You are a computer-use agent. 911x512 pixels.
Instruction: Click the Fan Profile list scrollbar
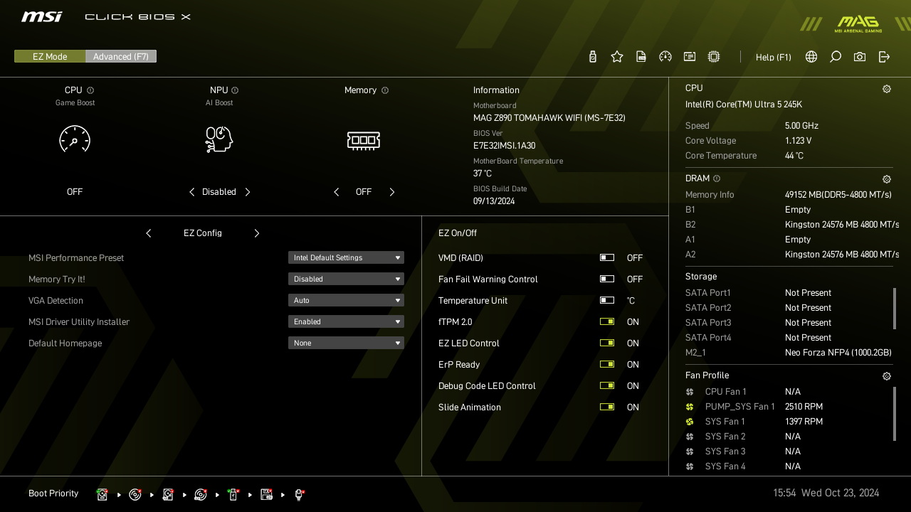click(895, 414)
